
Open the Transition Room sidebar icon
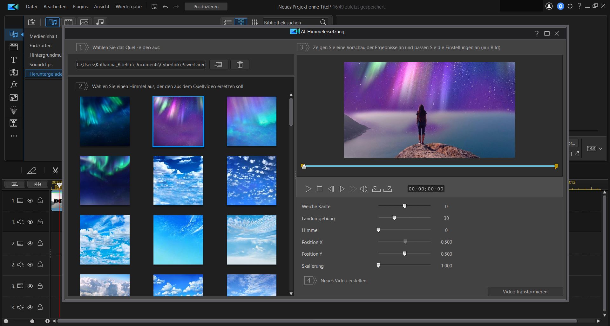tap(14, 73)
